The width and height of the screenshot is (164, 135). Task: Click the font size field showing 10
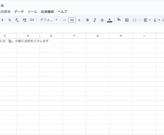(72, 20)
